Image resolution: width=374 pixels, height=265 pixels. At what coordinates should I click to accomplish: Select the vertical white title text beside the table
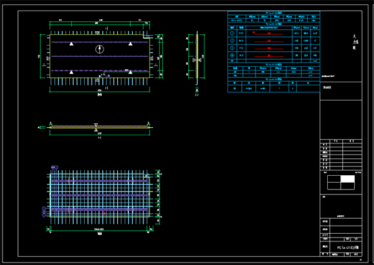[x=355, y=42]
